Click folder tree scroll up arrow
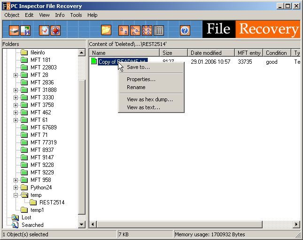 click(x=82, y=52)
